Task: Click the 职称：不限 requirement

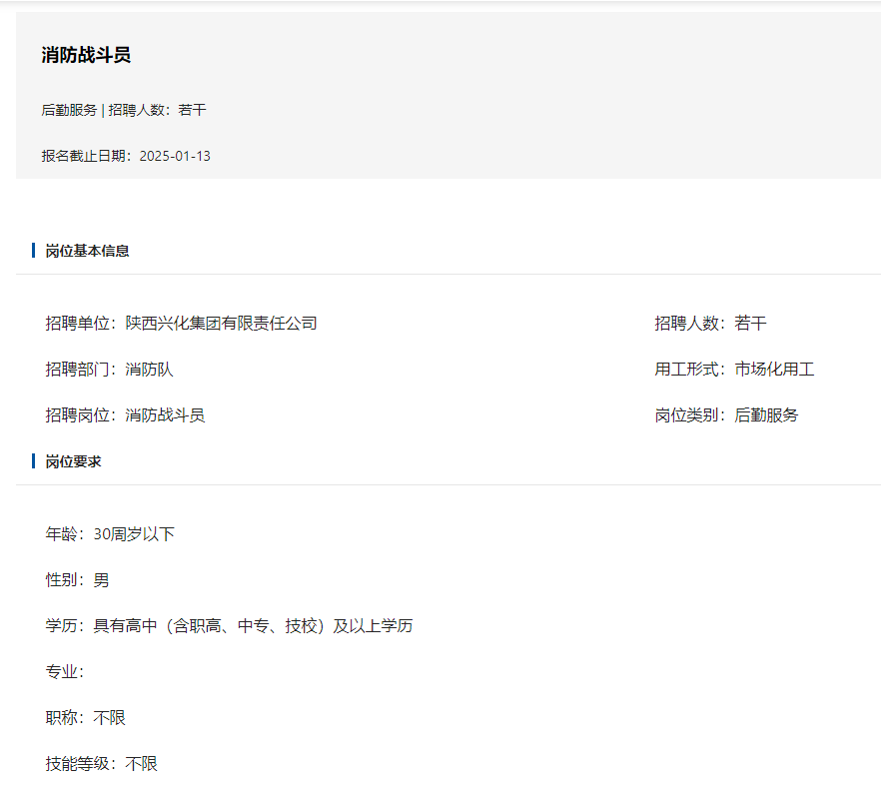Action: click(x=85, y=718)
